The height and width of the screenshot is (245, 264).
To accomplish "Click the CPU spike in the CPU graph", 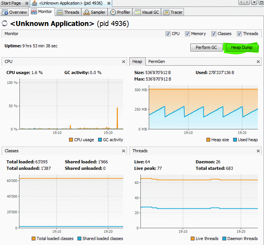I will coord(118,118).
